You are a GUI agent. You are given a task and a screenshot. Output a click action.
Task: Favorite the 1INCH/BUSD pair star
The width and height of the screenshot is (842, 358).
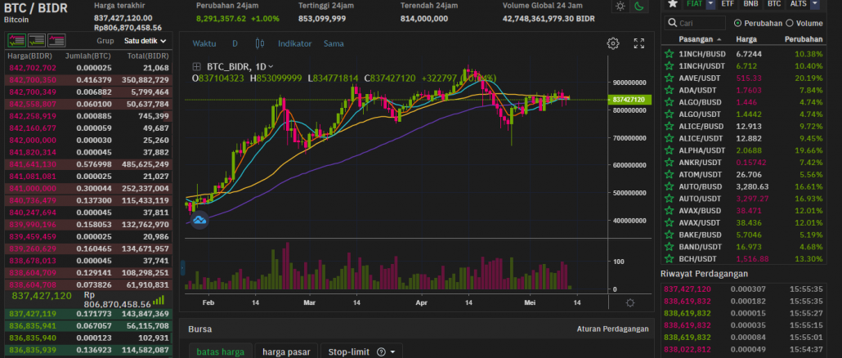point(669,54)
